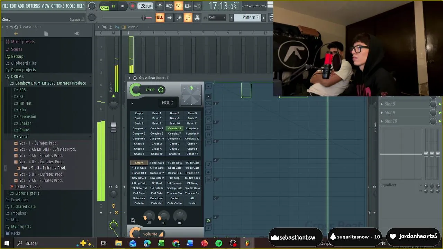This screenshot has width=443, height=249.
Task: Open Spotify from the taskbar
Action: point(218,243)
